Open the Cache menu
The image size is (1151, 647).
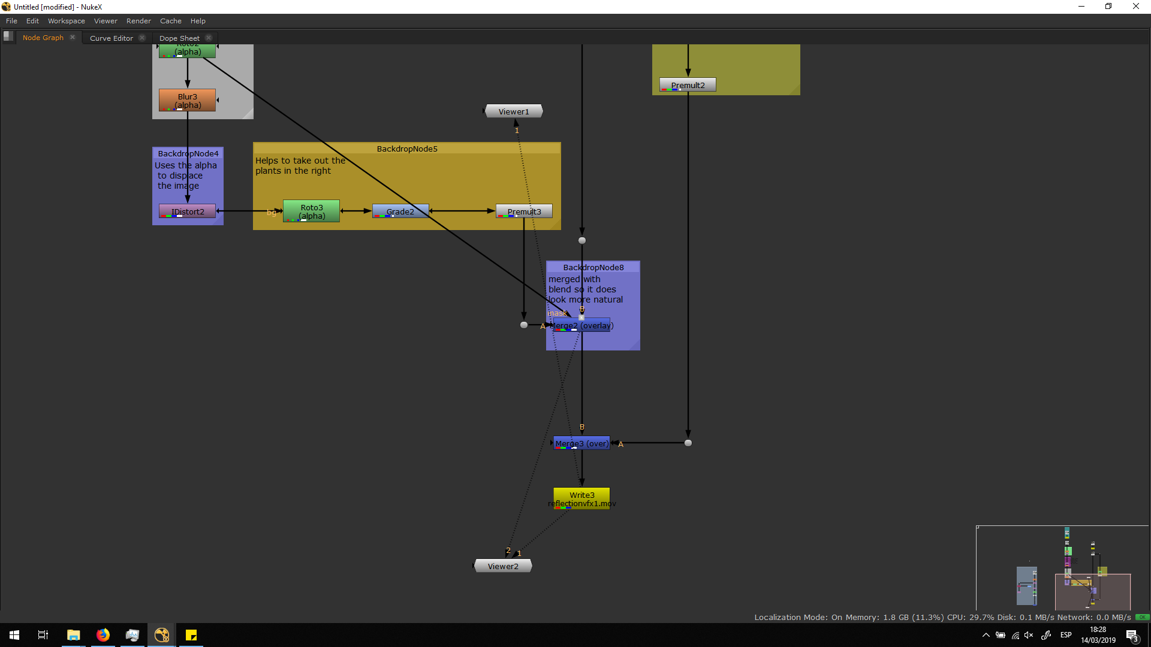(170, 21)
